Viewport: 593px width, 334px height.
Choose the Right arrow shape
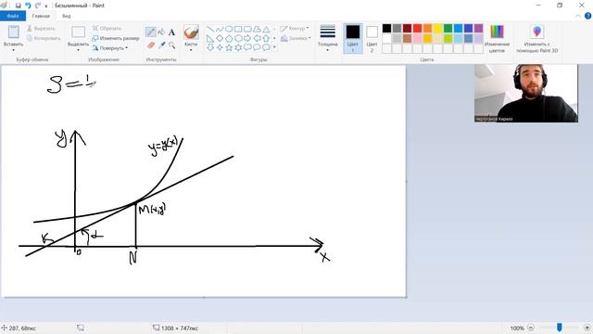pyautogui.click(x=247, y=38)
